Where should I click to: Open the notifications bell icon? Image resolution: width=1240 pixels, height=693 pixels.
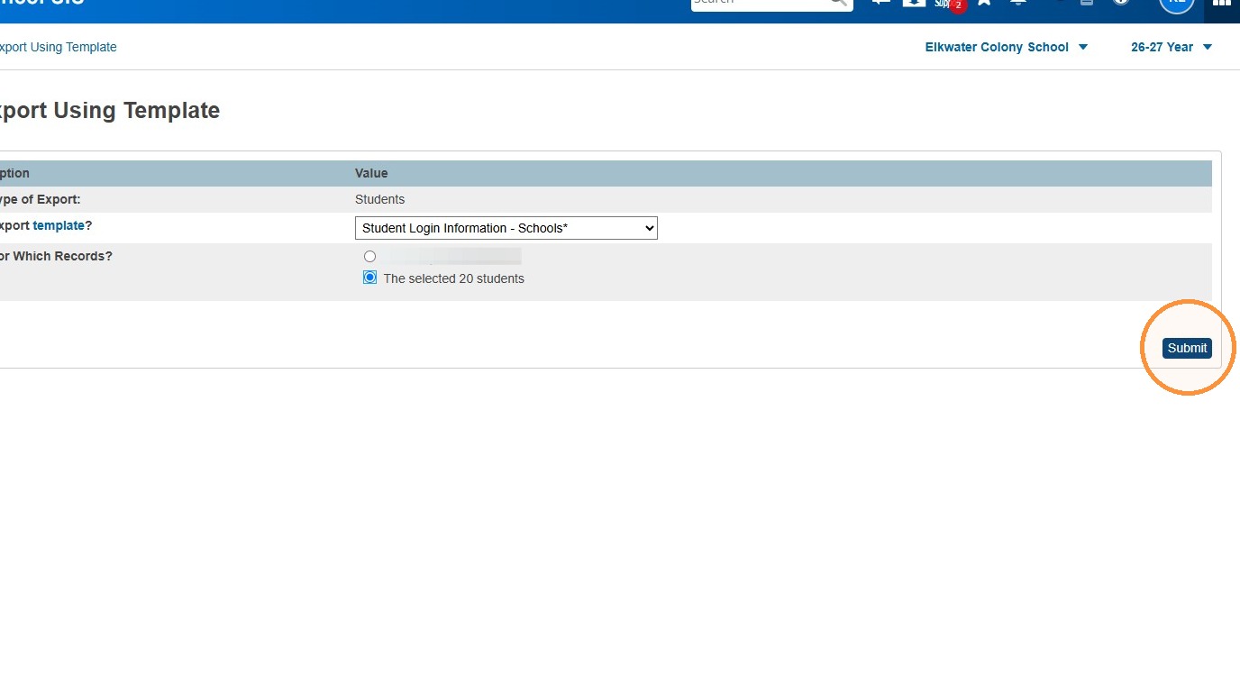click(x=1018, y=3)
